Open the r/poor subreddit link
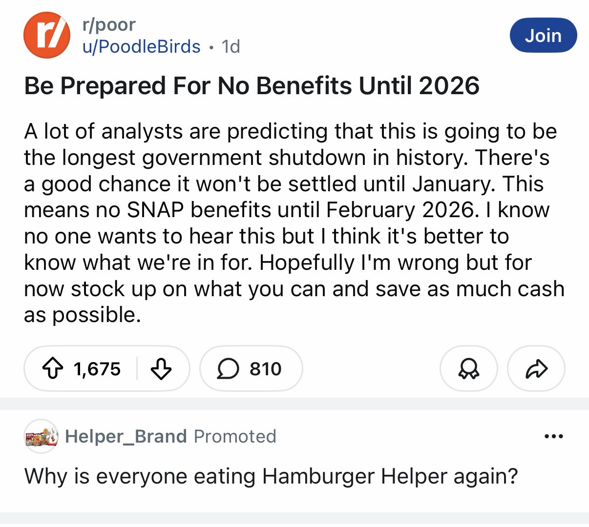This screenshot has height=527, width=589. pos(109,24)
